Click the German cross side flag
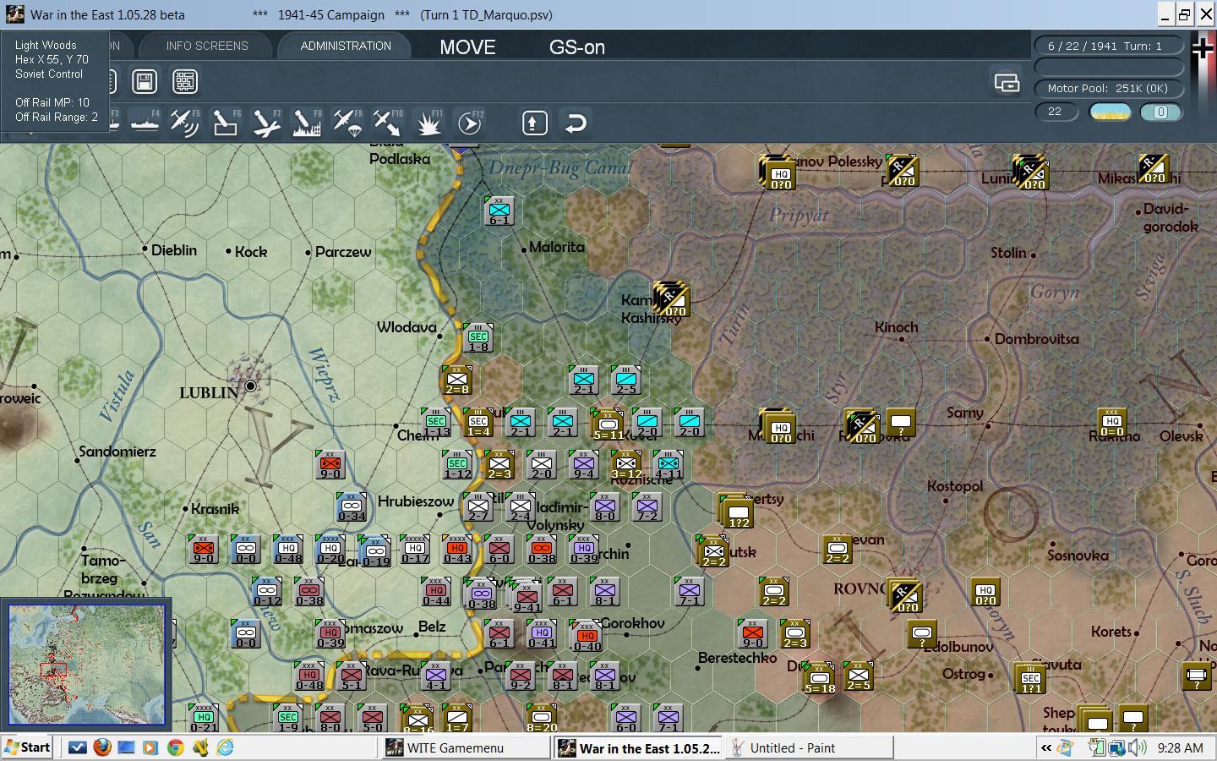Screen dimensions: 1217x761 pos(1202,48)
